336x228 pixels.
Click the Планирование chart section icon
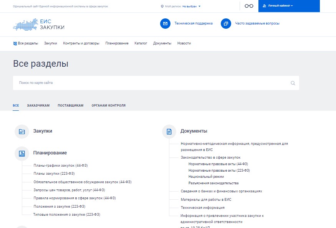[x=22, y=153]
